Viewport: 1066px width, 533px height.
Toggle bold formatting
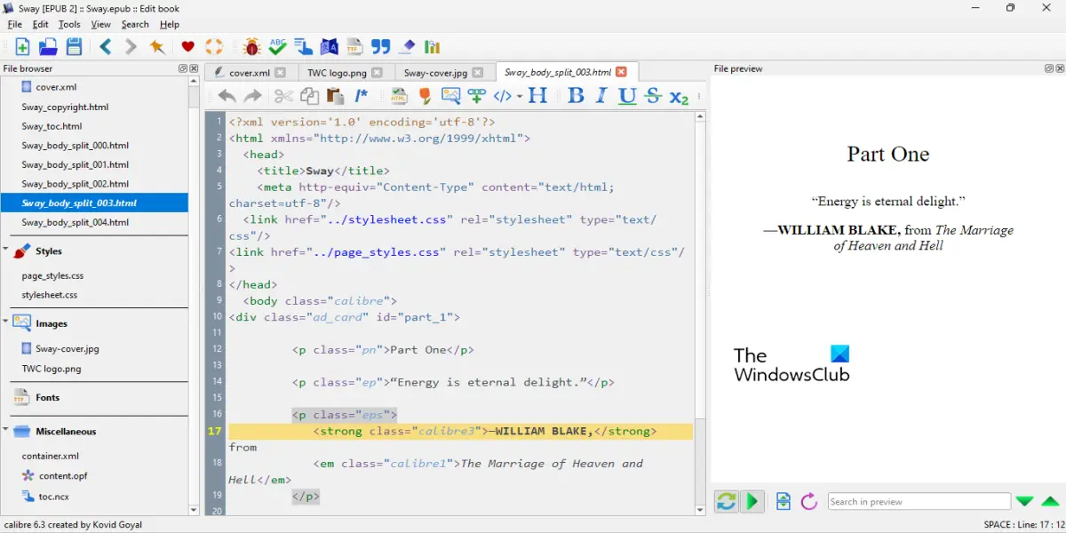[576, 96]
